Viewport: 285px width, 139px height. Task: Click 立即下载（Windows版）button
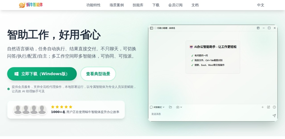(x=42, y=74)
